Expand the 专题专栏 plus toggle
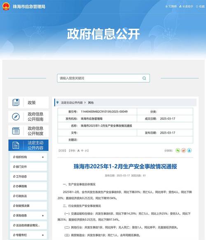 pos(43,235)
